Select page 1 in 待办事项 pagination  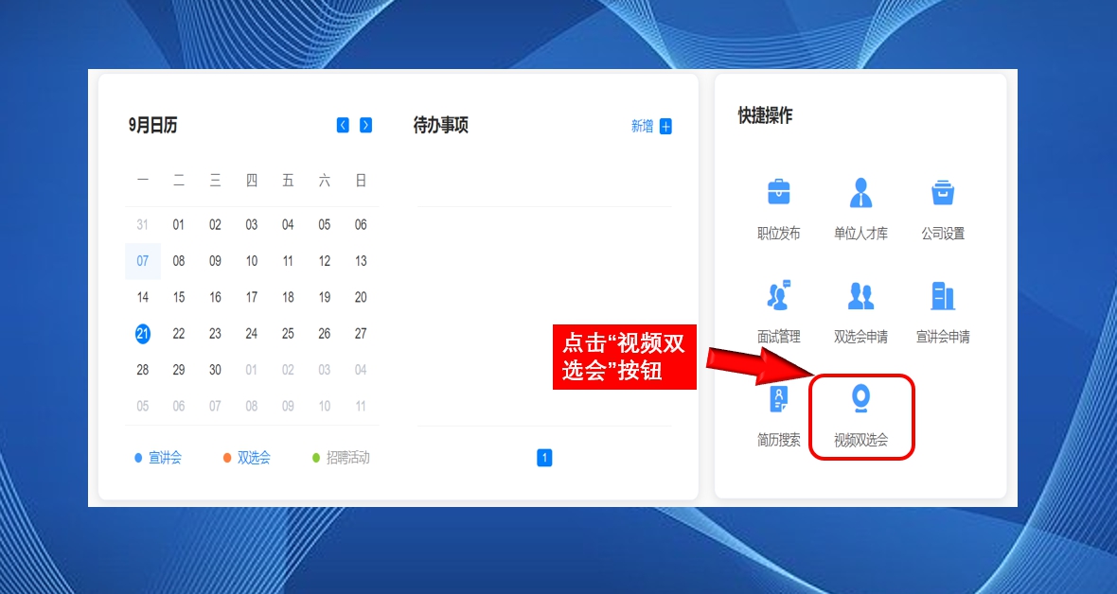[544, 457]
